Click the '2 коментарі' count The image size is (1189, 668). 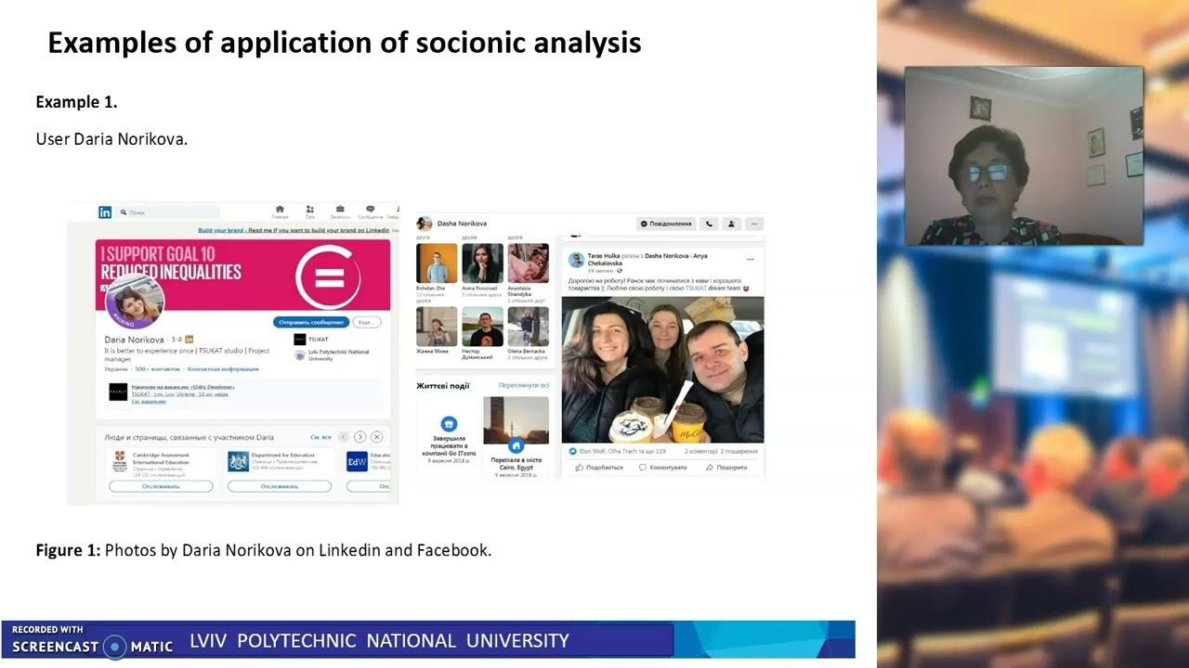[699, 451]
